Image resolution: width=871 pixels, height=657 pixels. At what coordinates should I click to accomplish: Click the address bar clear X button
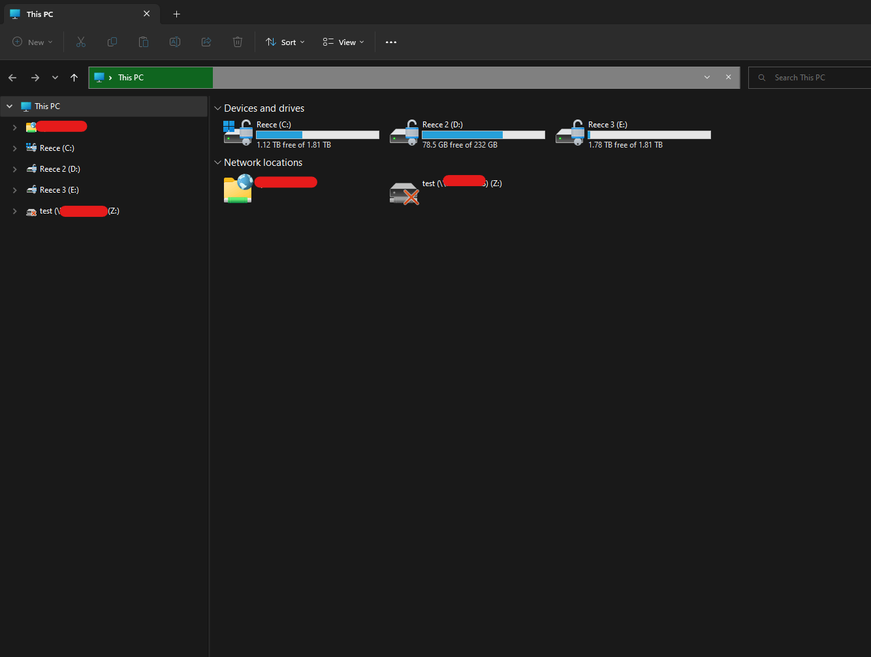[729, 77]
